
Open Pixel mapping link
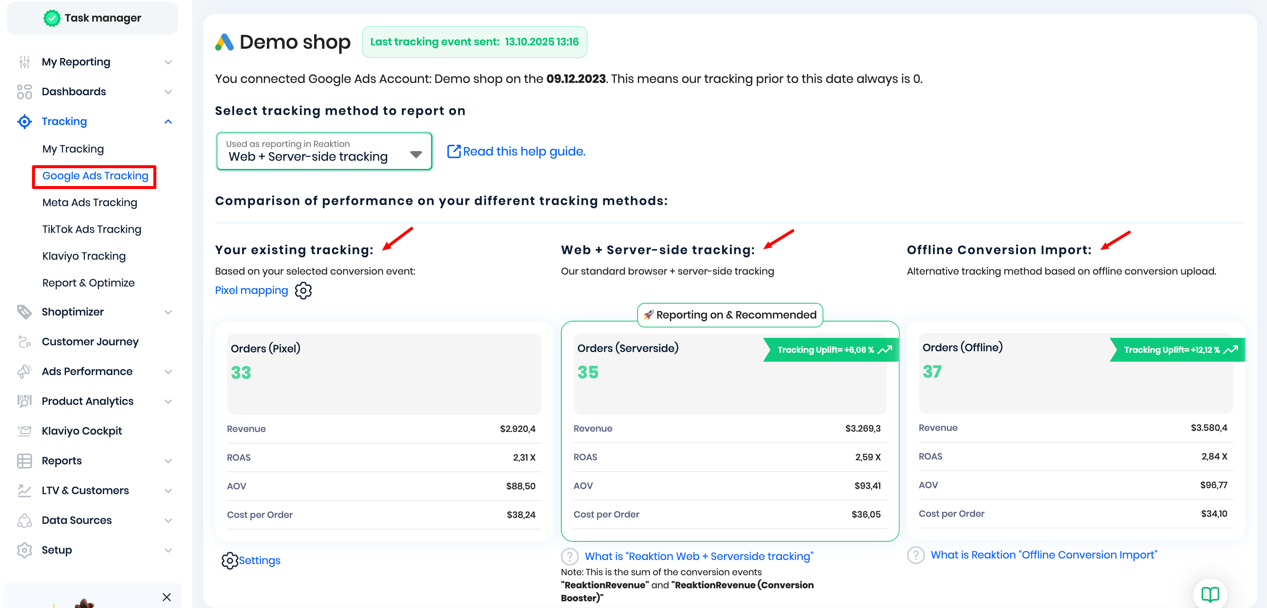(251, 291)
